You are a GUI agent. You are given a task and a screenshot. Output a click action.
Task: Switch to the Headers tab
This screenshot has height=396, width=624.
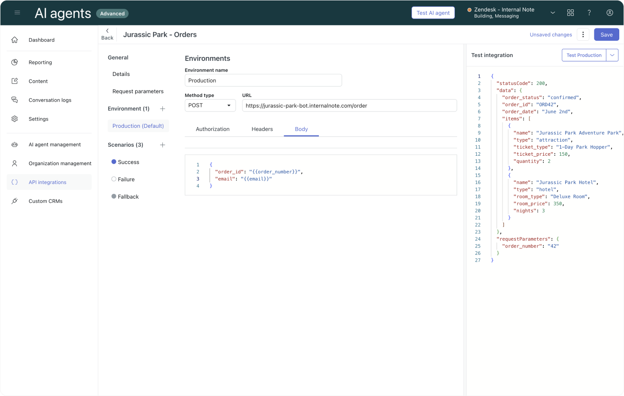pos(262,129)
